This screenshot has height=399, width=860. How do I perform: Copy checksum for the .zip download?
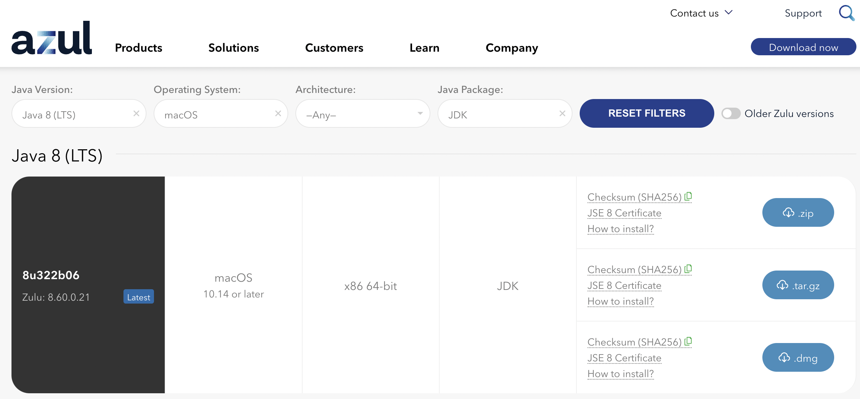click(688, 196)
